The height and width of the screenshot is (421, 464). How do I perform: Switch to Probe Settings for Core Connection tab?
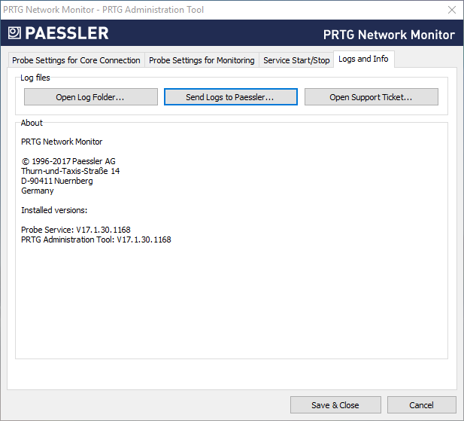[x=76, y=60]
